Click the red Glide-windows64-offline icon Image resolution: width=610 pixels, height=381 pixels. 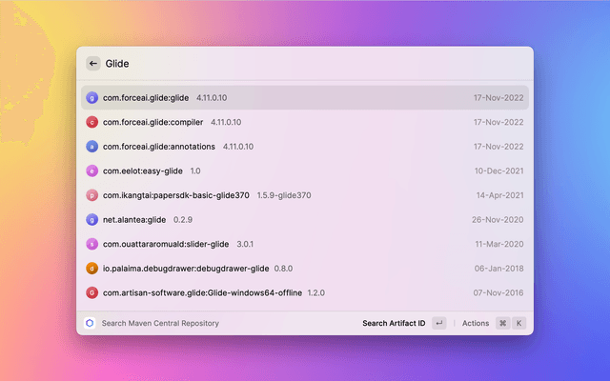click(92, 292)
